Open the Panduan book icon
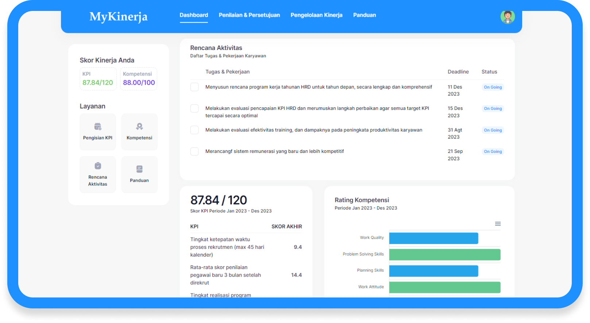590x323 pixels. (x=139, y=169)
